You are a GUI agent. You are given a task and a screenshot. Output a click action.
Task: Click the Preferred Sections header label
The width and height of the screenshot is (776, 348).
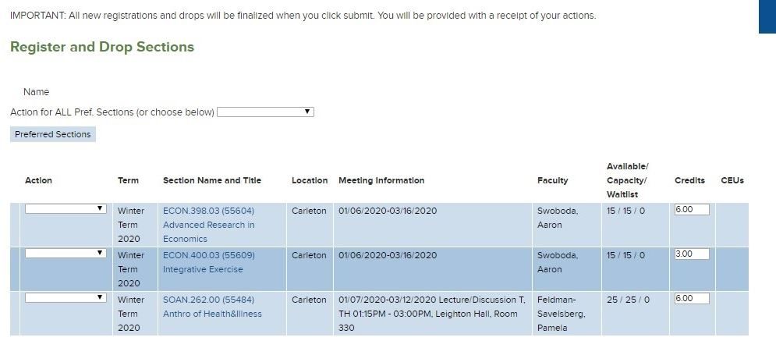(x=53, y=134)
